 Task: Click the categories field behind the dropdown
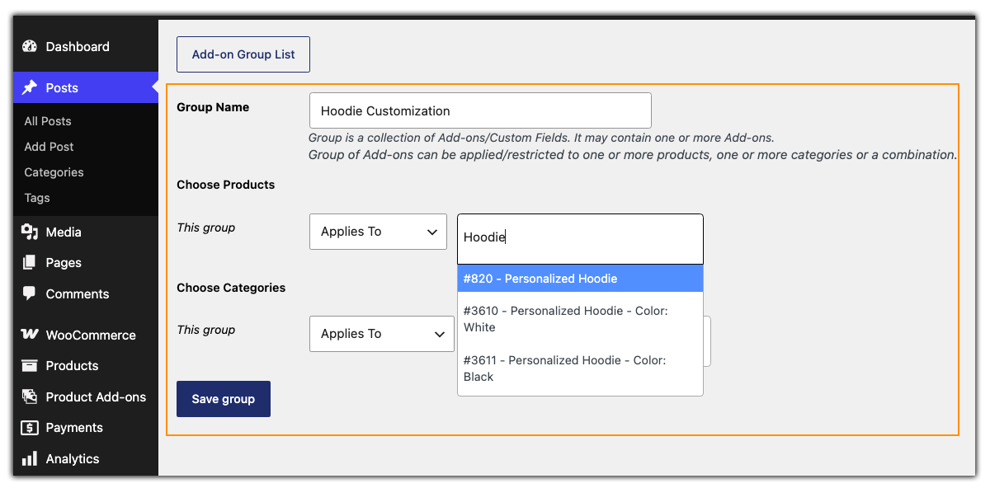(x=707, y=341)
